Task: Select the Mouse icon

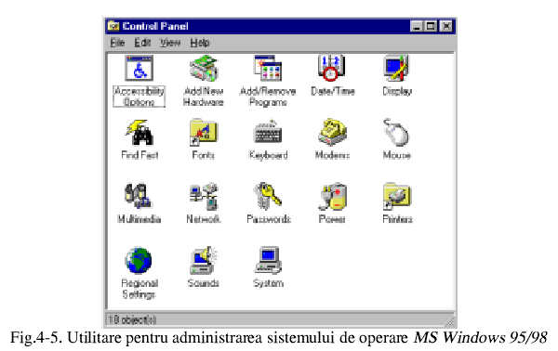Action: coord(396,133)
